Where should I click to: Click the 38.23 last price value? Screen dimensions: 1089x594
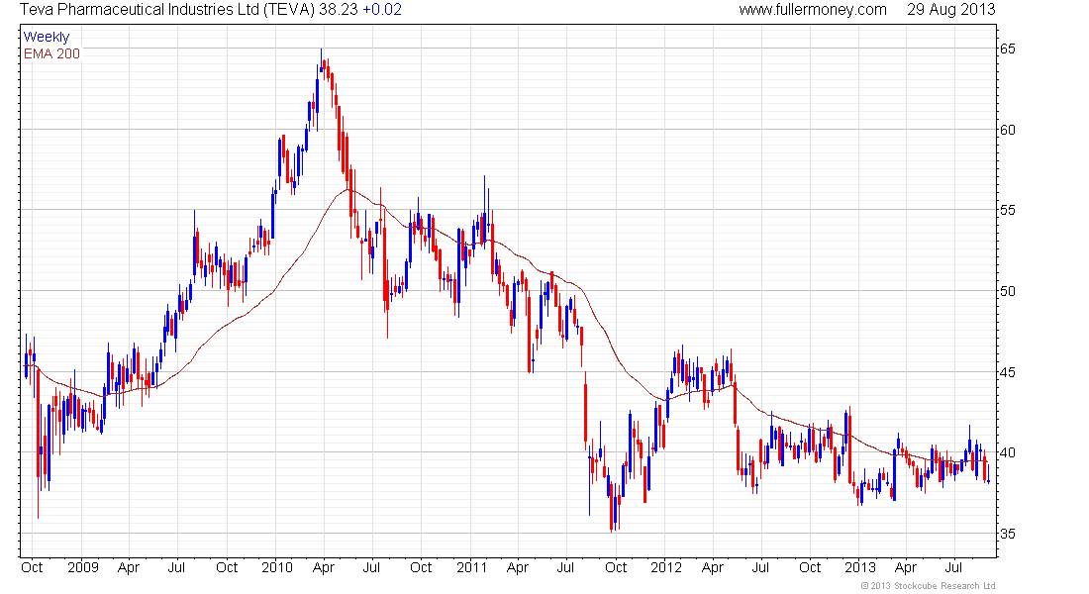point(339,10)
